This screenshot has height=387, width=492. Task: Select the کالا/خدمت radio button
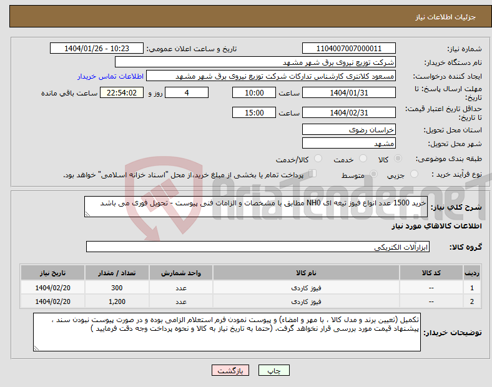point(318,159)
